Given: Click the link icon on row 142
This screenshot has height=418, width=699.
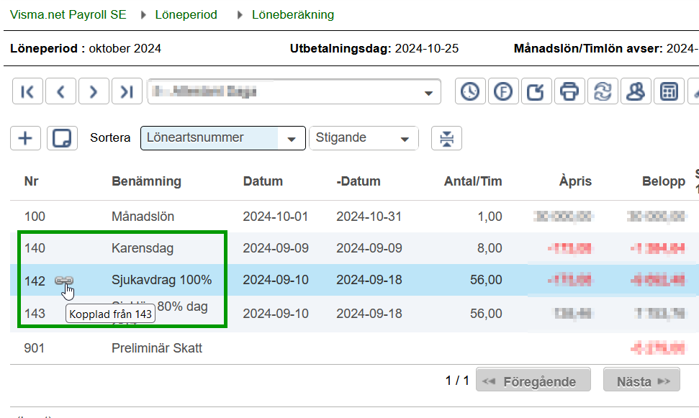Looking at the screenshot, I should 64,281.
